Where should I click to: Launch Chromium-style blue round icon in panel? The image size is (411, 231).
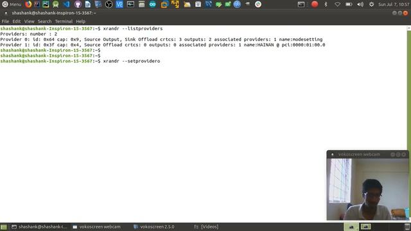(237, 4)
